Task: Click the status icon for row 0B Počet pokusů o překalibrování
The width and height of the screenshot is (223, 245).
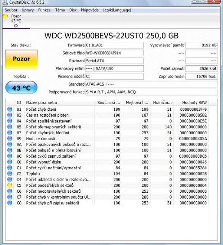Action: pos(10,150)
